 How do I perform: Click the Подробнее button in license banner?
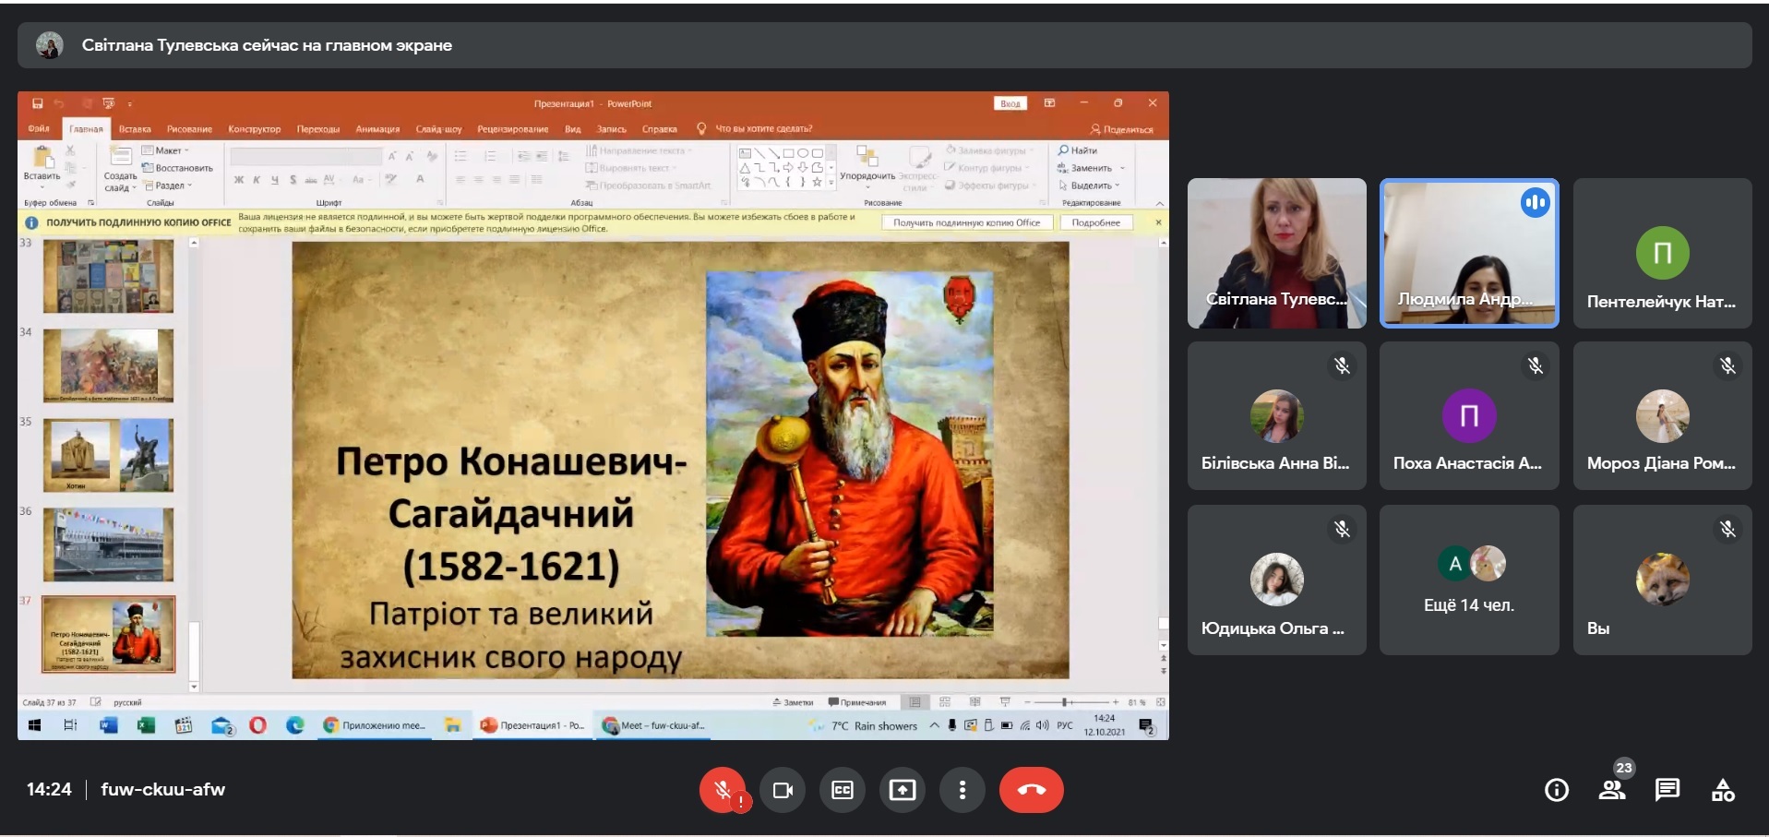[1096, 222]
